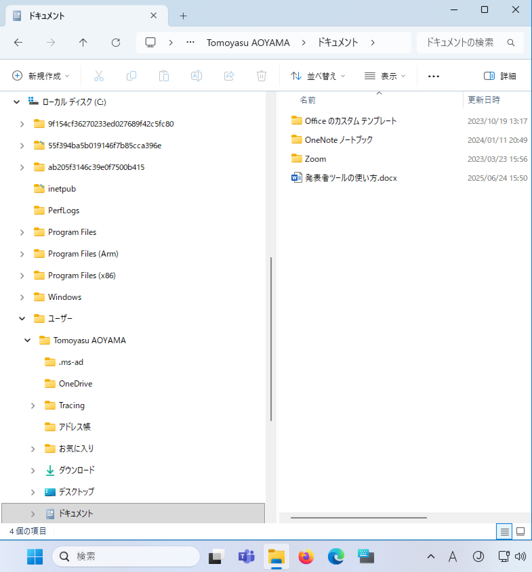Screen dimensions: 532x572
Task: Expand the Program Files folder tree node
Action: pyautogui.click(x=22, y=232)
